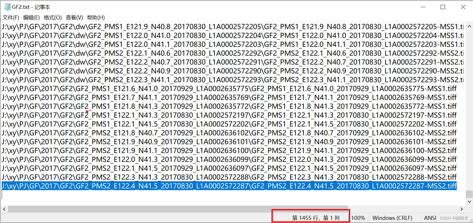This screenshot has height=223, width=473.
Task: Click the highlighted line L1A0002572287-MSS2.tiff
Action: click(x=229, y=186)
